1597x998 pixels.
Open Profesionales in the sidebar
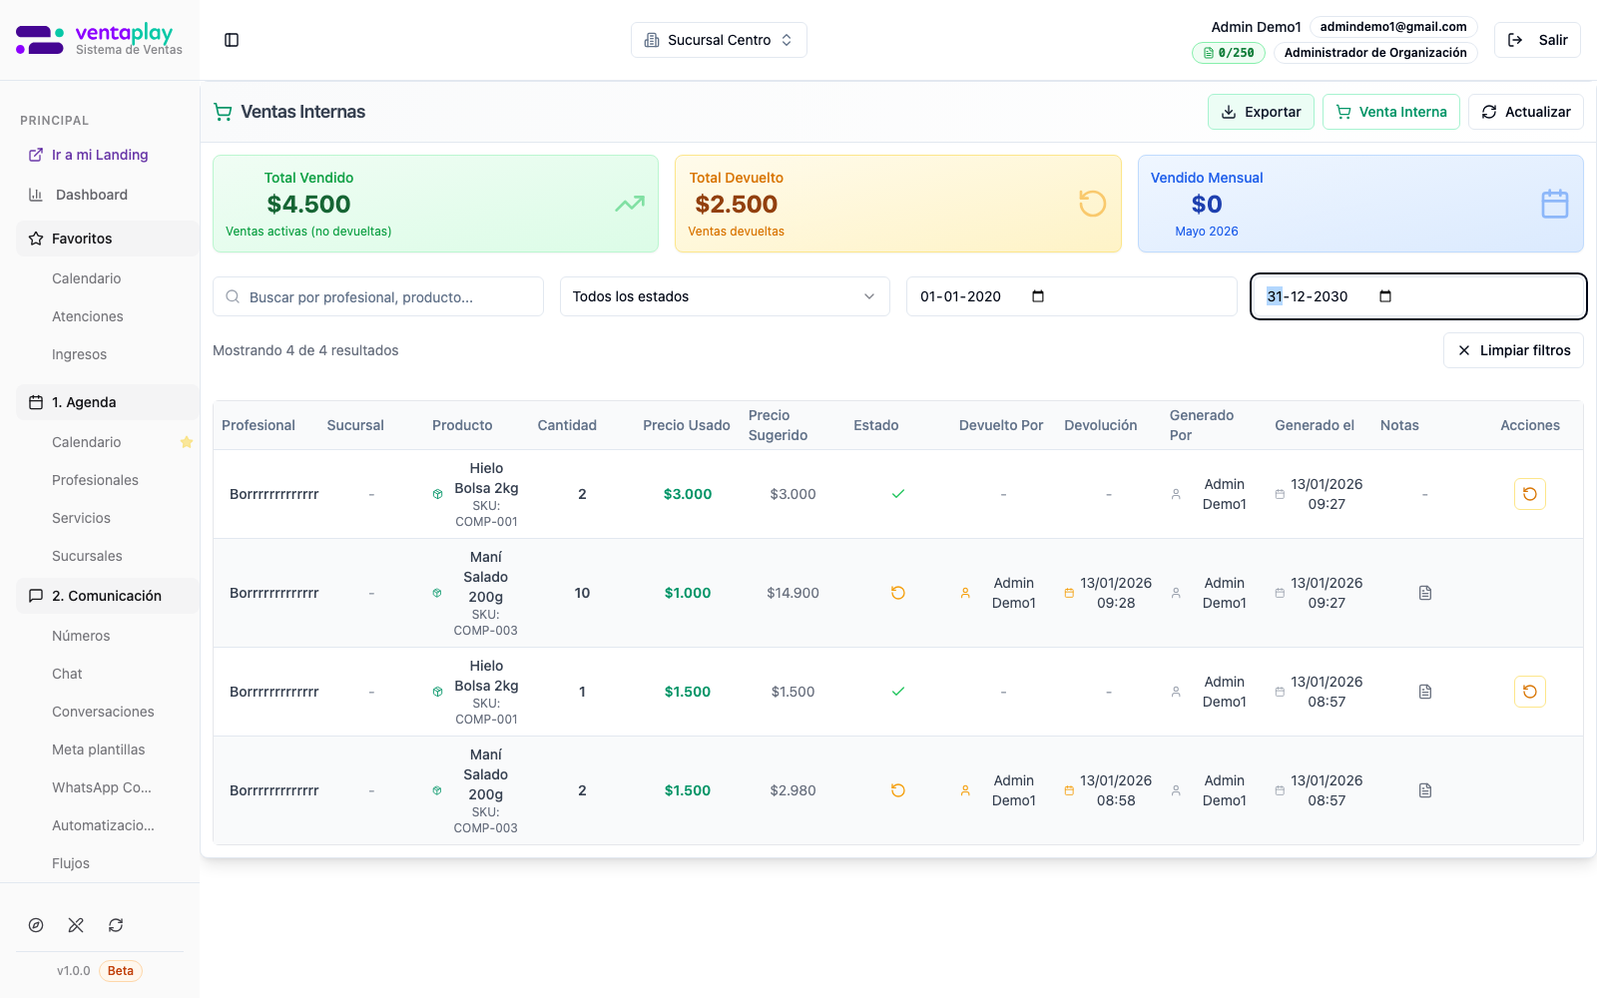click(95, 480)
